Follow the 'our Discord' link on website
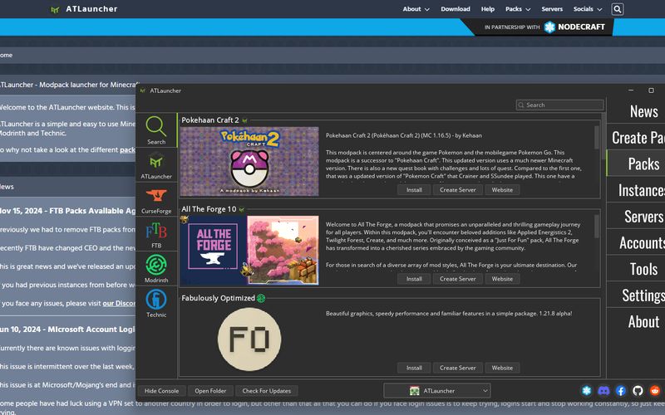Image resolution: width=665 pixels, height=415 pixels. tap(119, 303)
